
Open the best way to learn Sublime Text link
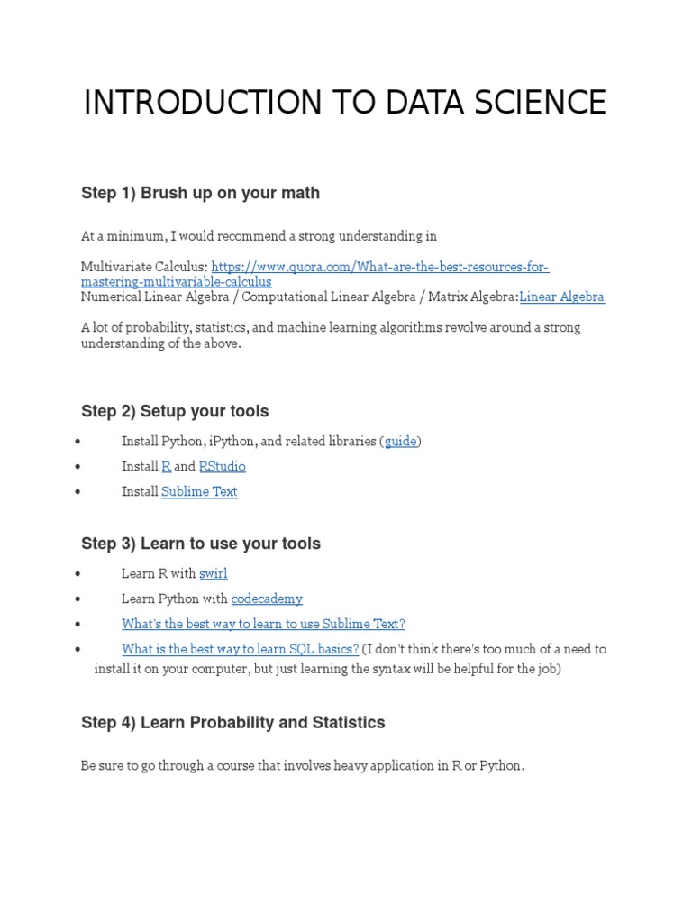pyautogui.click(x=263, y=624)
